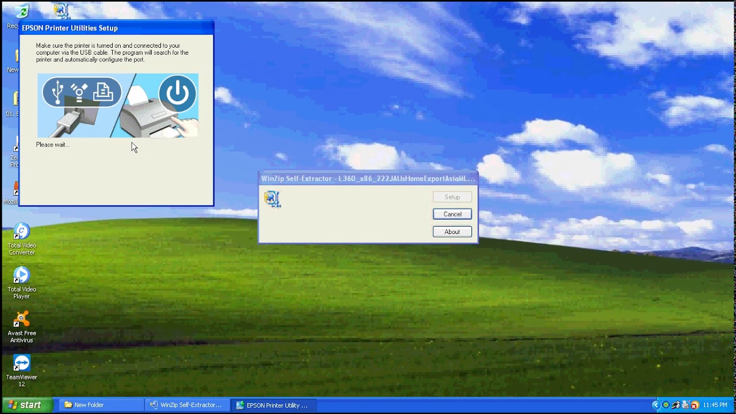This screenshot has width=736, height=414.
Task: Click the WinZip Self-Extractor installer icon
Action: pyautogui.click(x=273, y=199)
